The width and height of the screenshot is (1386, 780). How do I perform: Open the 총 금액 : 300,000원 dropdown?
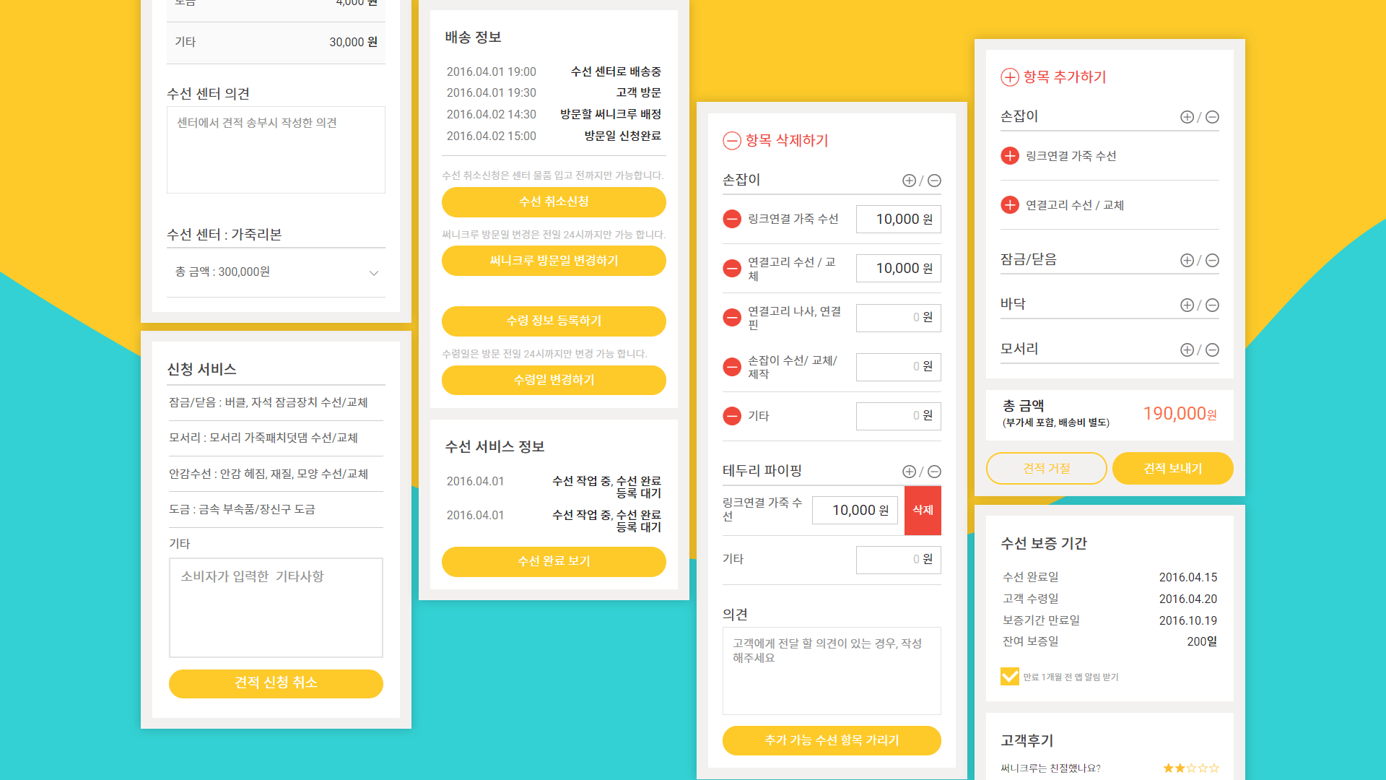(x=276, y=272)
